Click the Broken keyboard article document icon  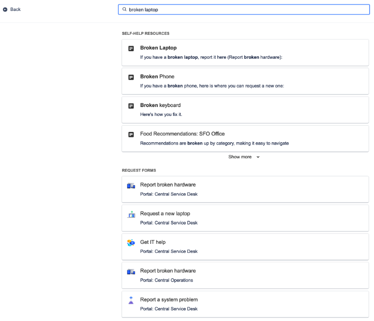(x=131, y=106)
